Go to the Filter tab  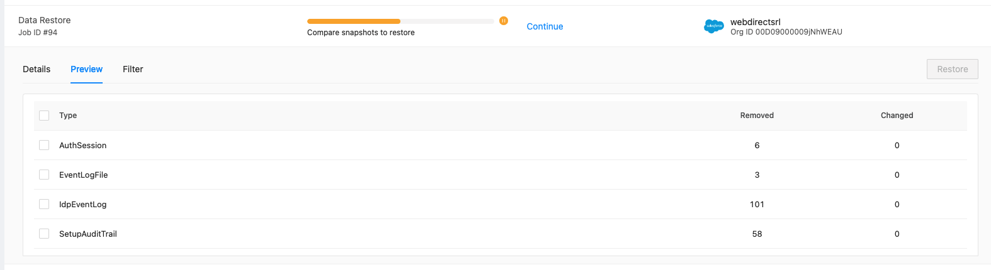133,69
